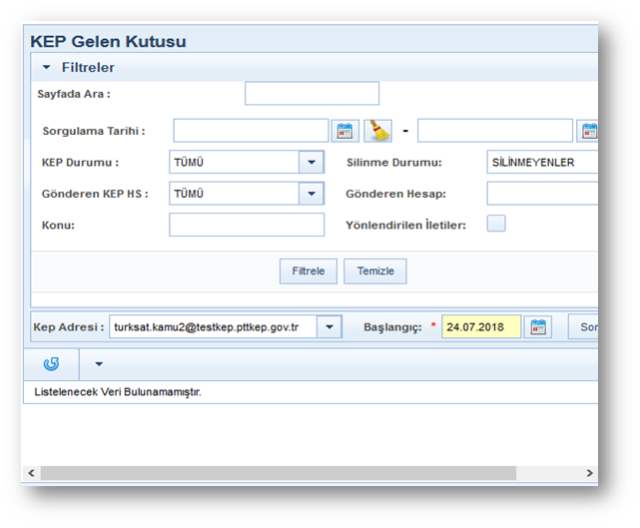Open calendar for query start date

pos(346,131)
